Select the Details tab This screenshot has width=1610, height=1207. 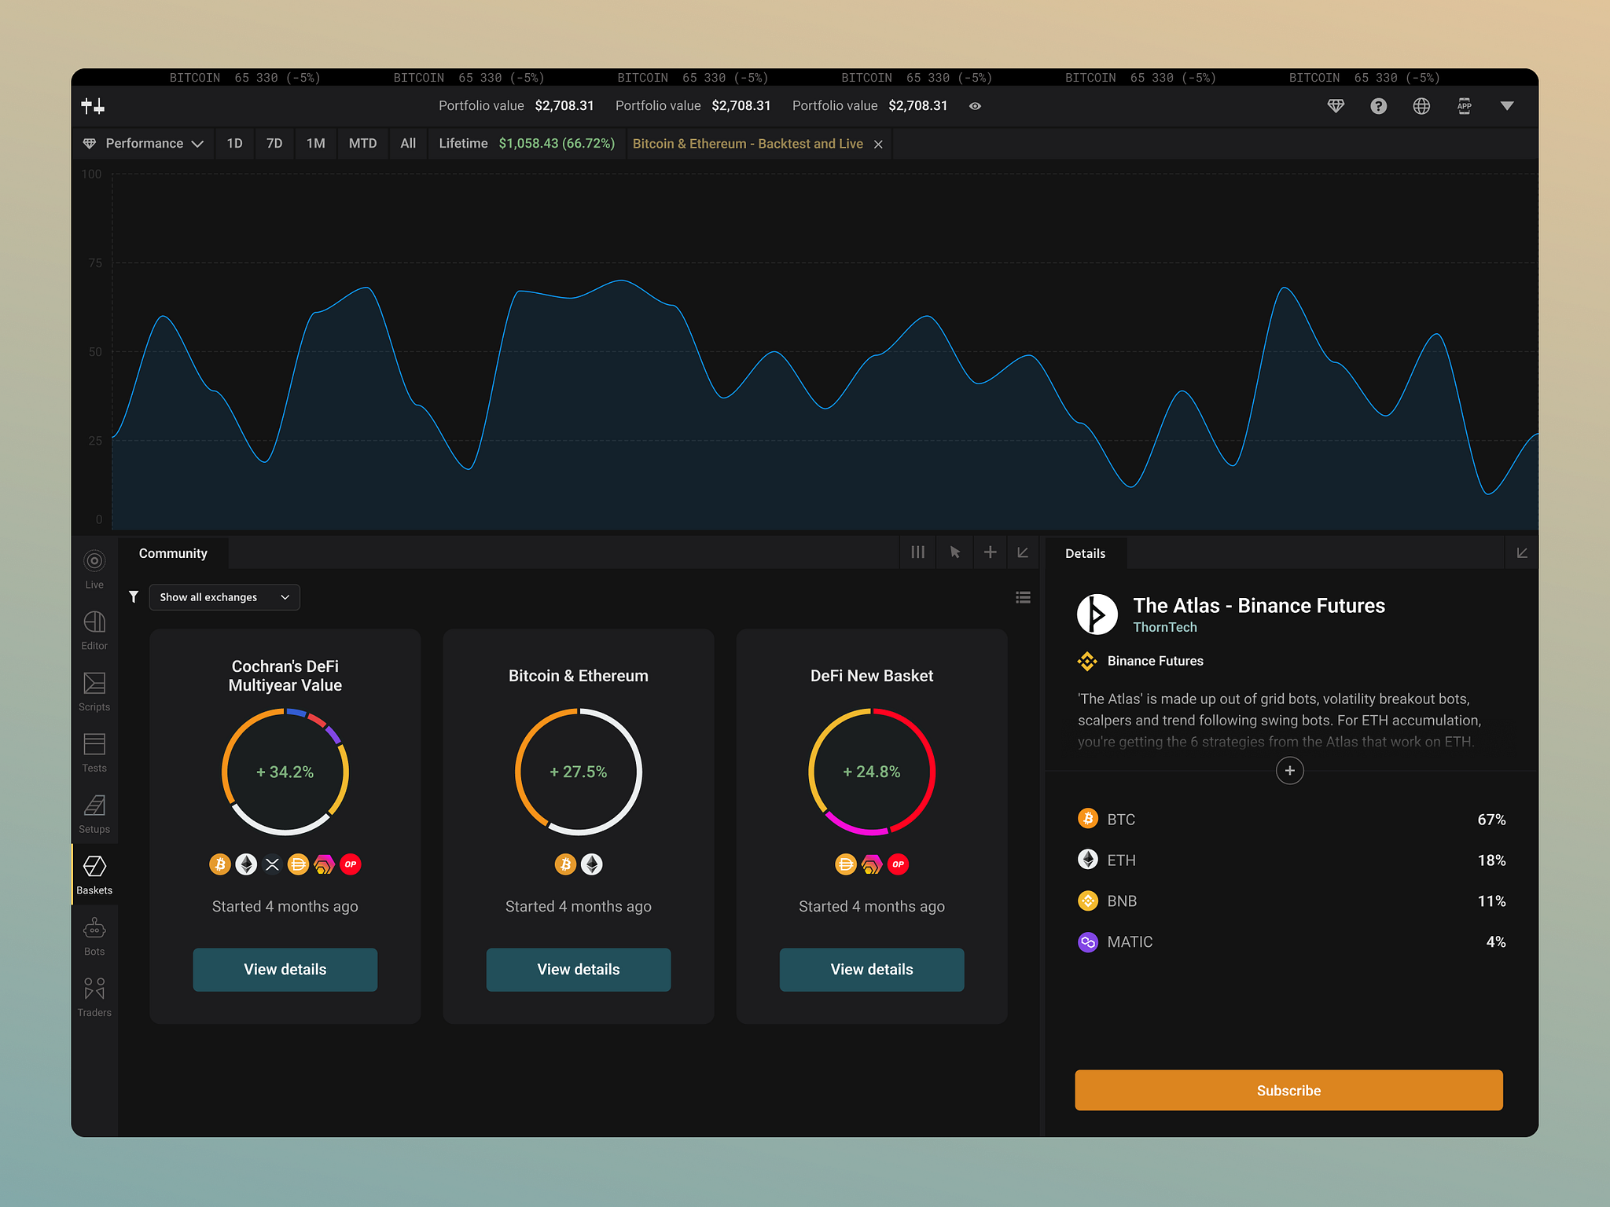1085,553
